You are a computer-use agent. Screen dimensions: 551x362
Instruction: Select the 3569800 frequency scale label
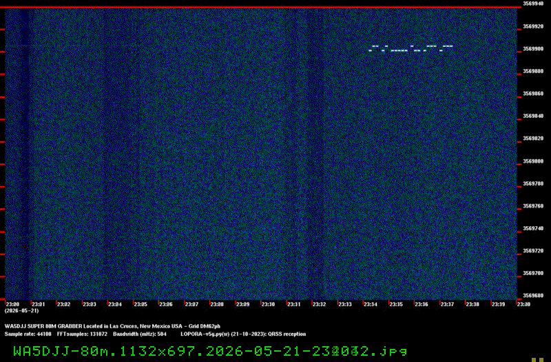coord(533,161)
